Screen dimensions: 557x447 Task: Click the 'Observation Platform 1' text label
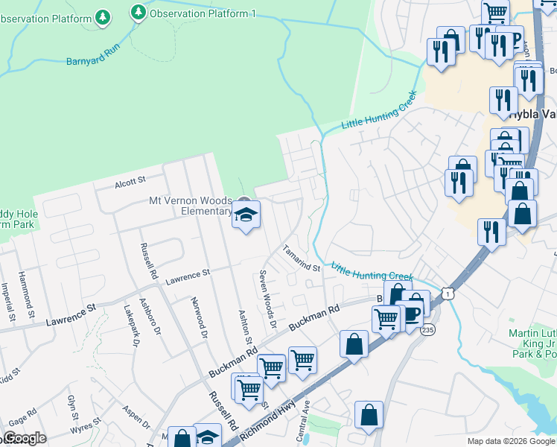pos(203,13)
